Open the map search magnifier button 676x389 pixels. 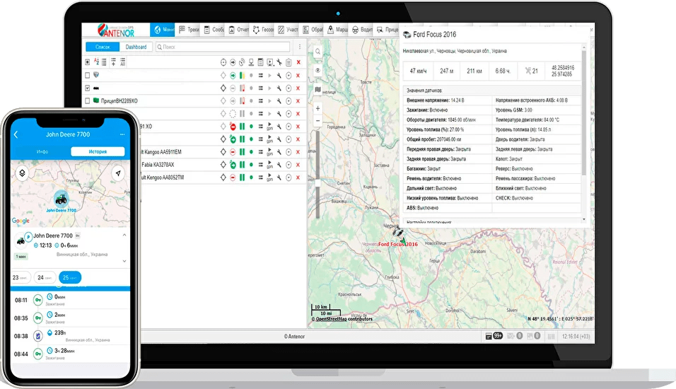[317, 52]
